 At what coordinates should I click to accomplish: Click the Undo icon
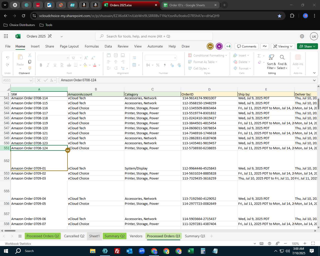[7, 57]
